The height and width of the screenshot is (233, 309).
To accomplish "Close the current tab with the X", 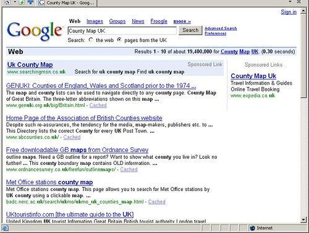I will pyautogui.click(x=298, y=2).
